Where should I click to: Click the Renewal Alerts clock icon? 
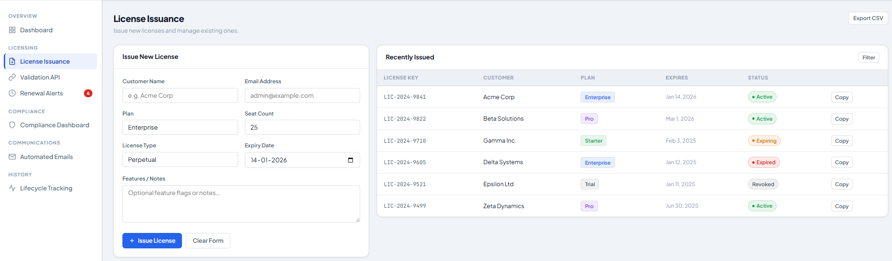12,93
